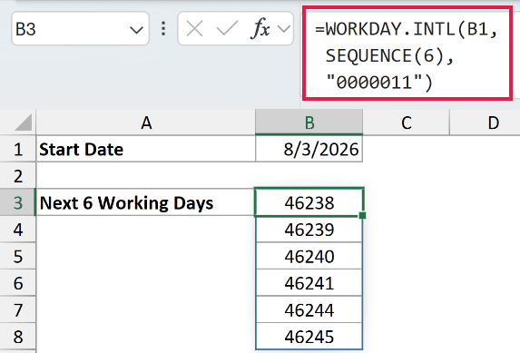Select column B header
The image size is (520, 353).
pos(309,123)
